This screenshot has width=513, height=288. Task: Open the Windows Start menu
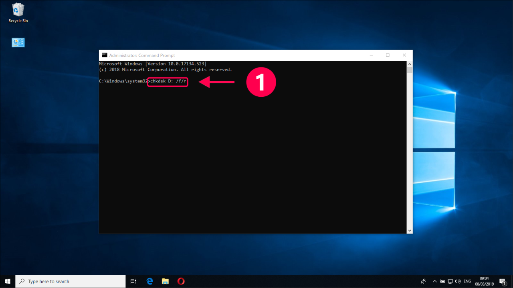click(x=8, y=281)
